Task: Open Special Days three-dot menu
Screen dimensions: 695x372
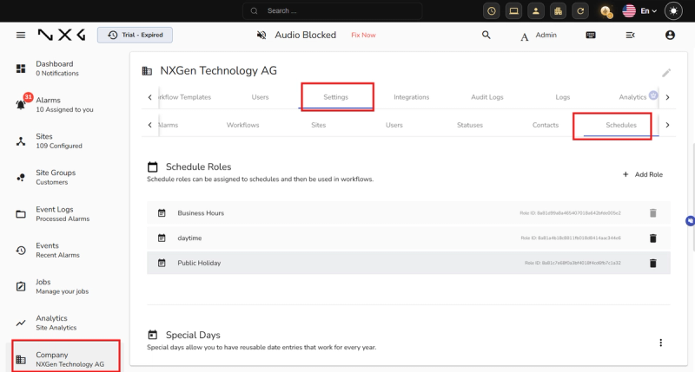Action: 660,343
